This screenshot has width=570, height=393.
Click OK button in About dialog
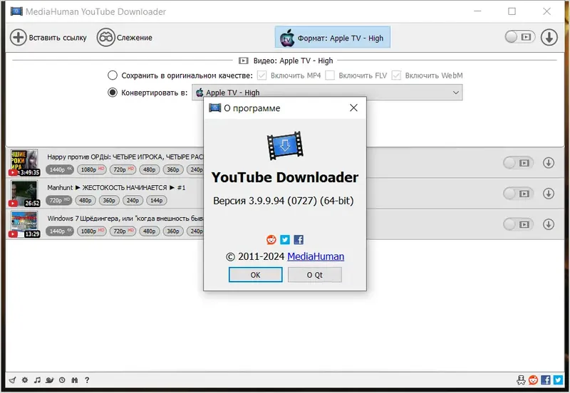tap(255, 275)
